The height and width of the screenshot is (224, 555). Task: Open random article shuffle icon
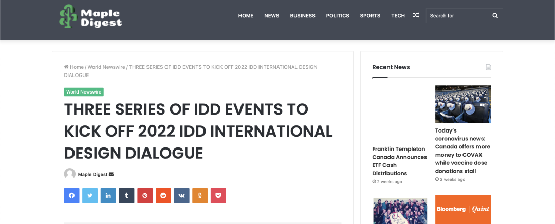click(416, 15)
